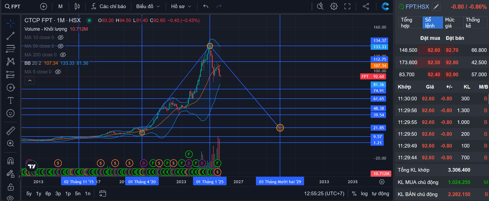Open timezone selector 12:55:25 (UTC+7)
The width and height of the screenshot is (489, 201).
(324, 194)
